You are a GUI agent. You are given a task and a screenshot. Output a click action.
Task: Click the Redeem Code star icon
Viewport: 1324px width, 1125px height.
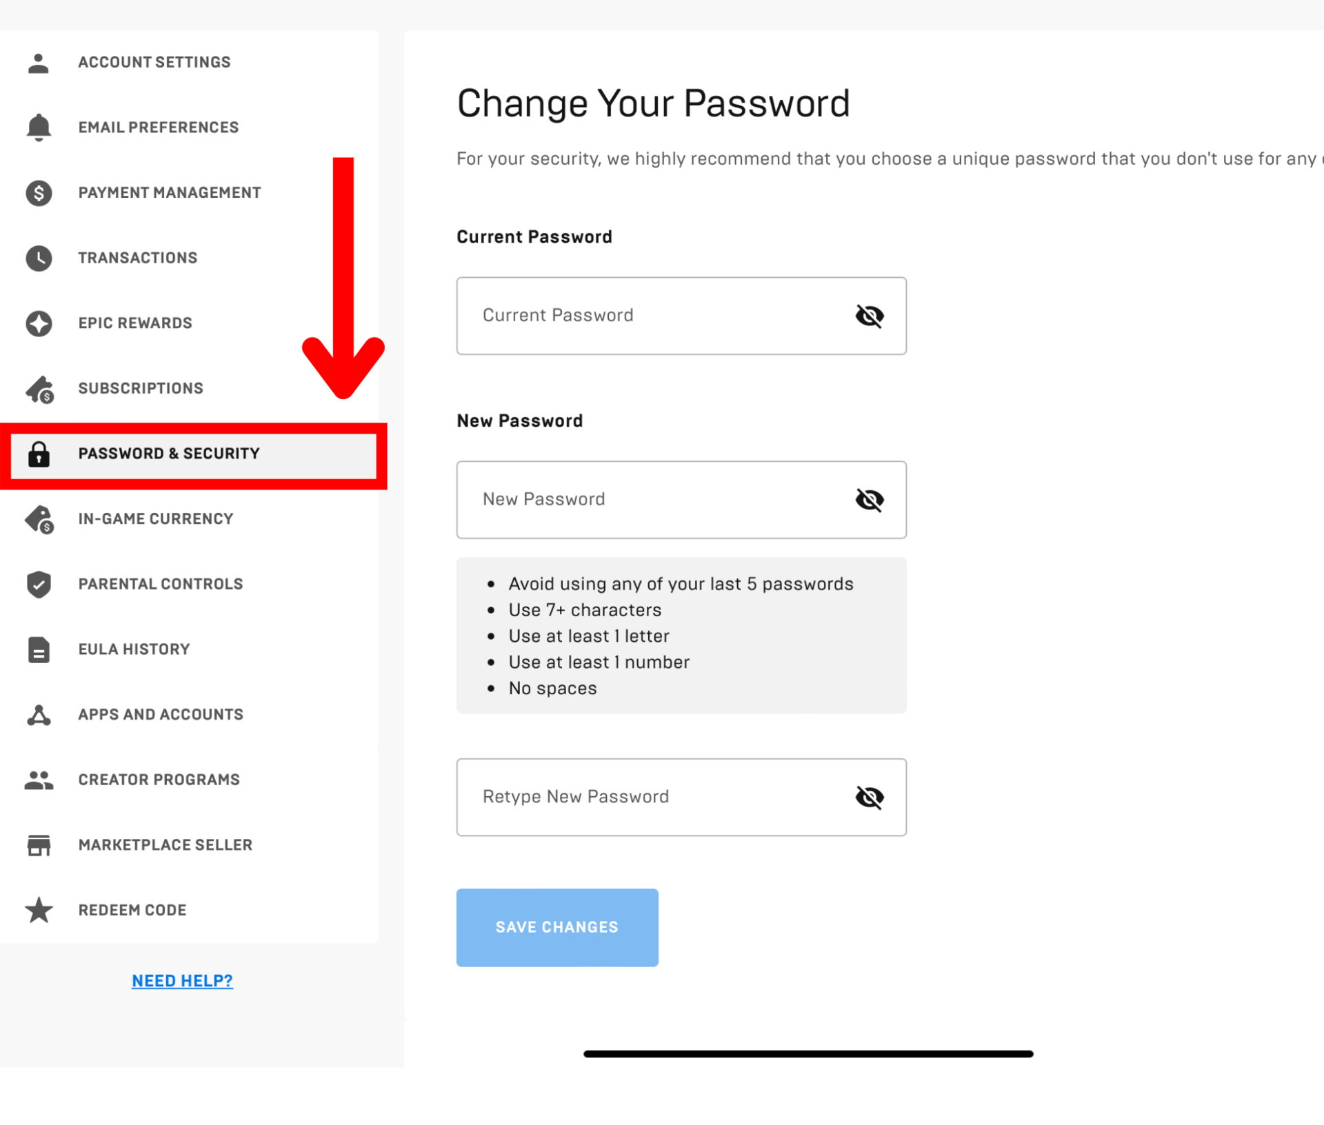[x=39, y=910]
